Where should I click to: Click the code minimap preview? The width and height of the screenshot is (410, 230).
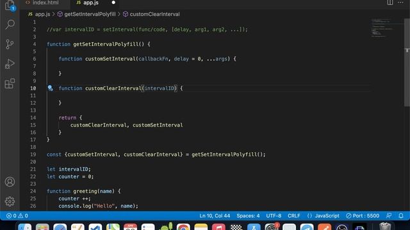[x=383, y=28]
